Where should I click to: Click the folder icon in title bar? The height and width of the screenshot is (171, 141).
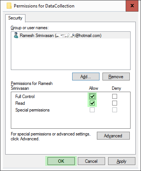[x=9, y=6]
